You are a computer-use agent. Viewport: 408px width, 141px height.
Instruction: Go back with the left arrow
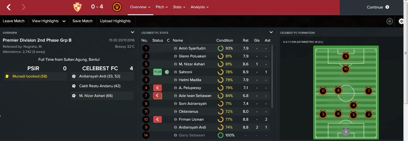tap(9, 7)
